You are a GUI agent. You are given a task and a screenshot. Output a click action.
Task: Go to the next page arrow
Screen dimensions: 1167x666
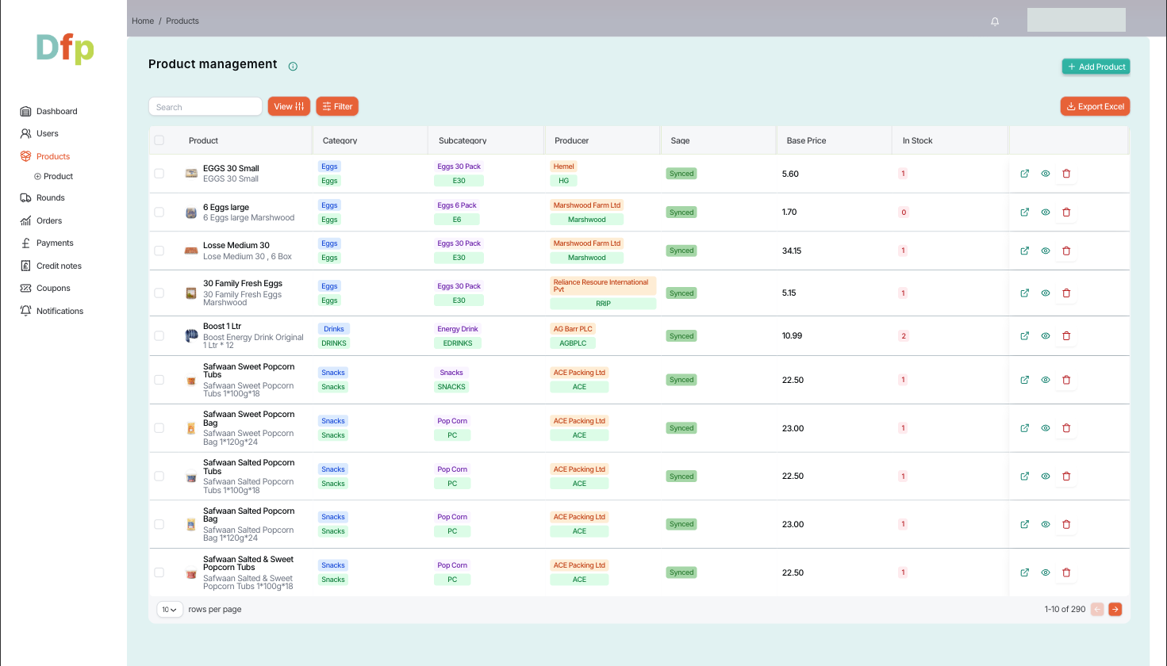pos(1115,609)
